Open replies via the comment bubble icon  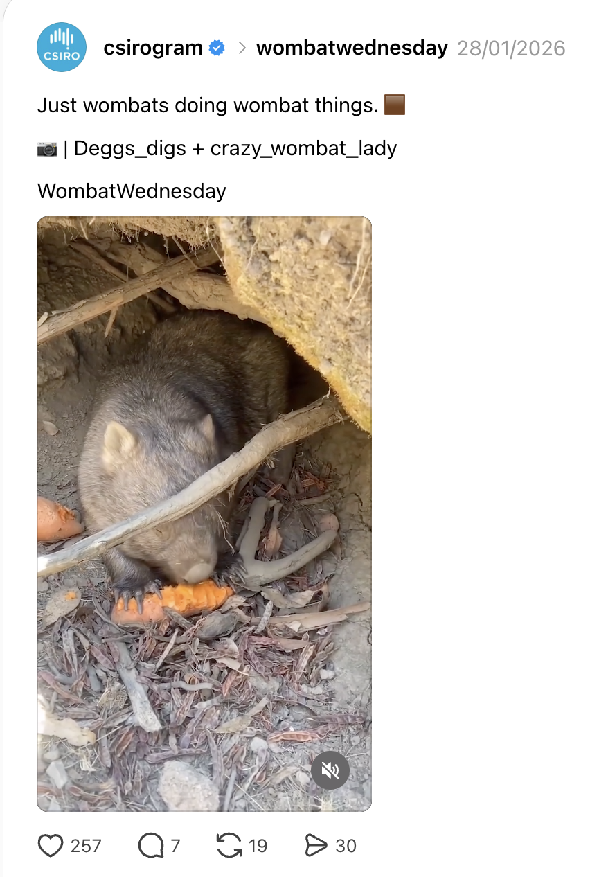click(x=150, y=846)
